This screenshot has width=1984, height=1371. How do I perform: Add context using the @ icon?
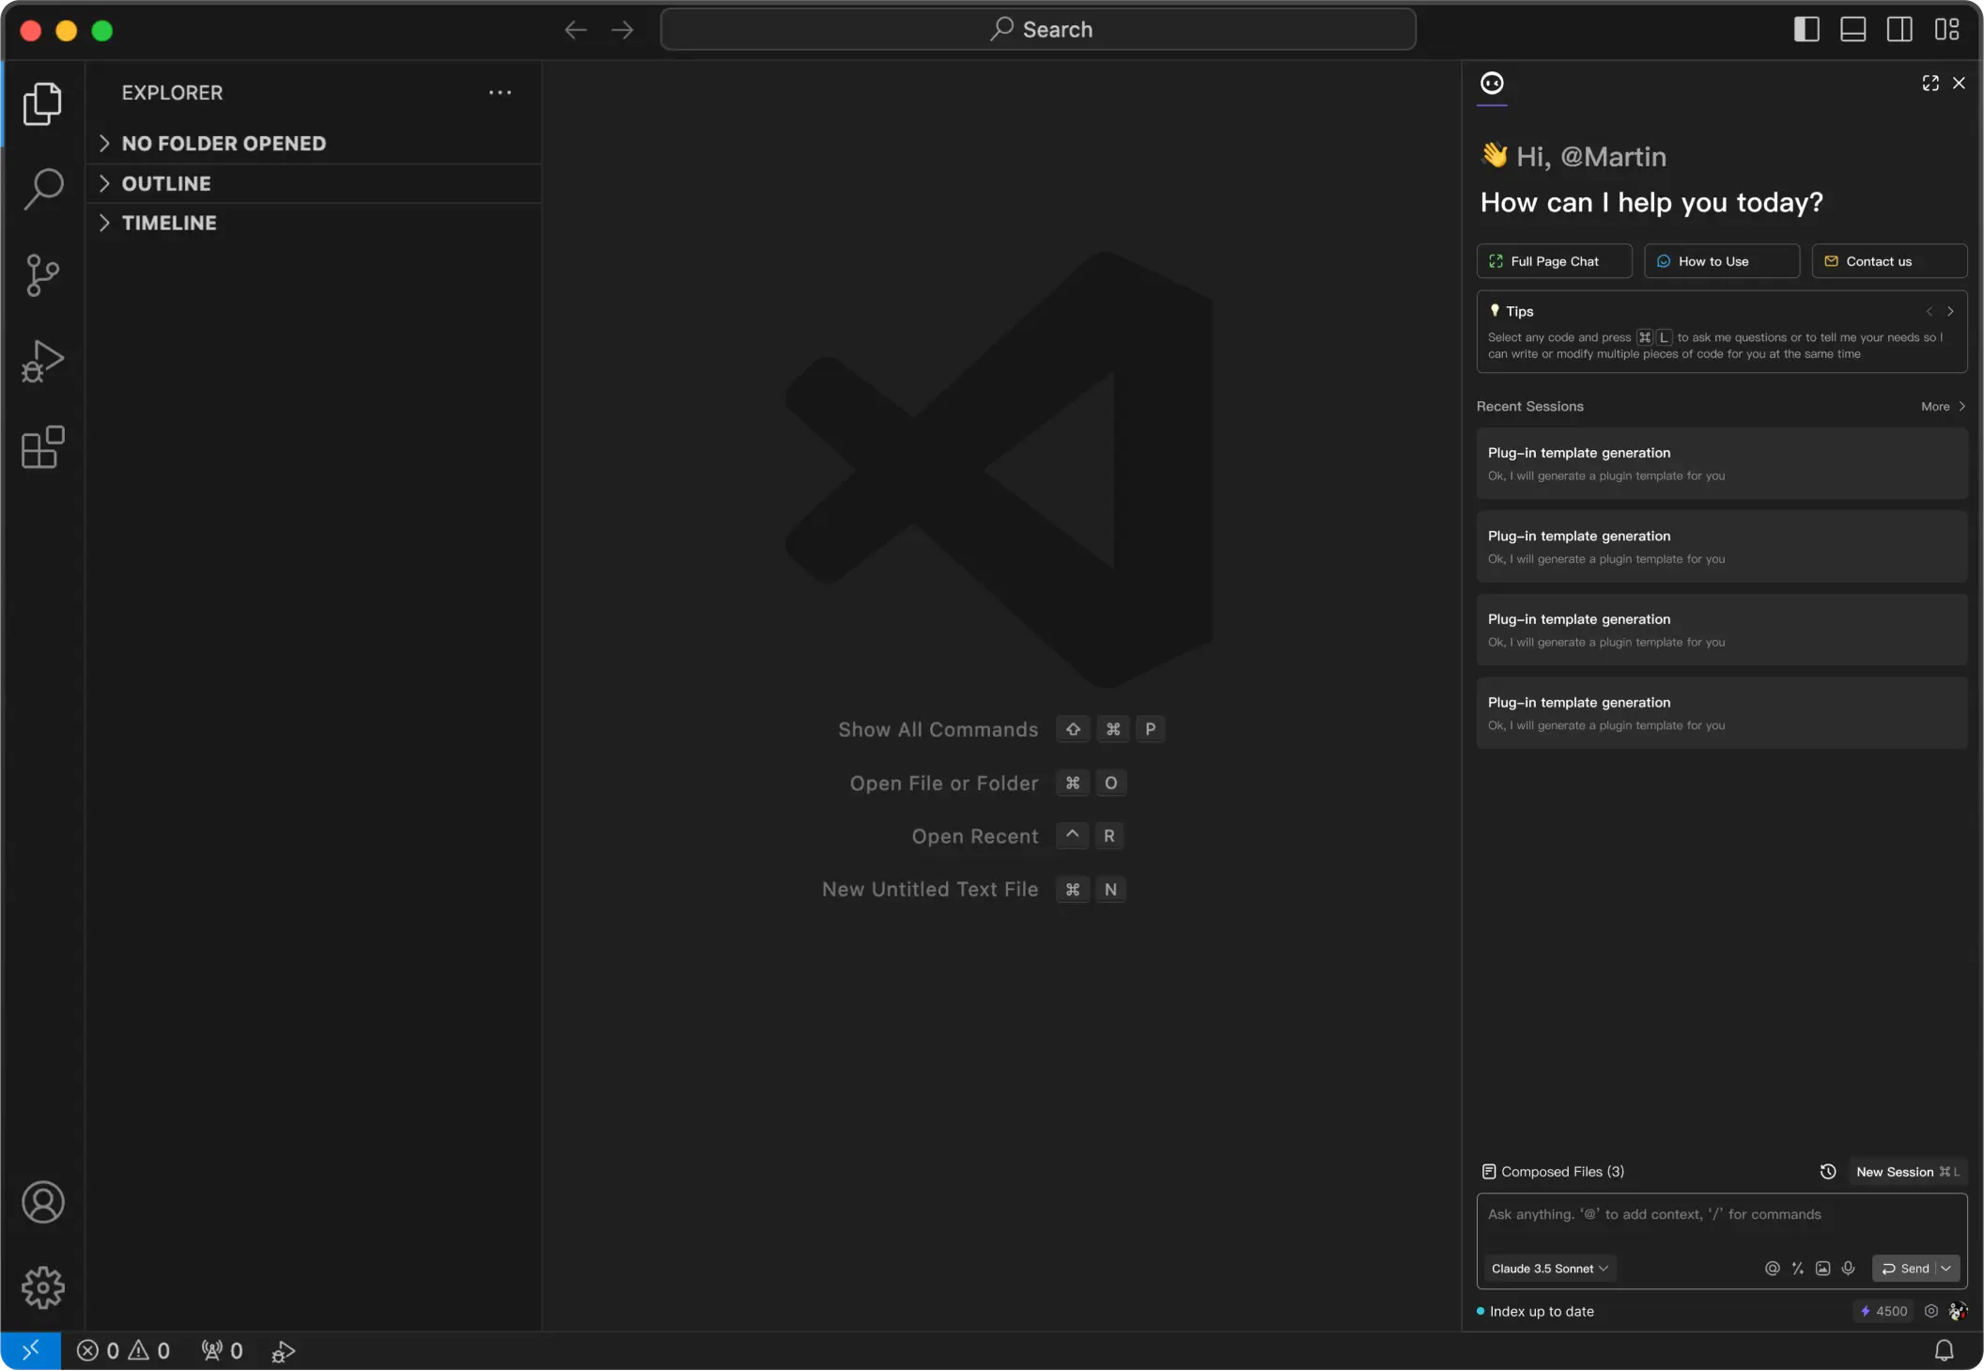pyautogui.click(x=1772, y=1268)
